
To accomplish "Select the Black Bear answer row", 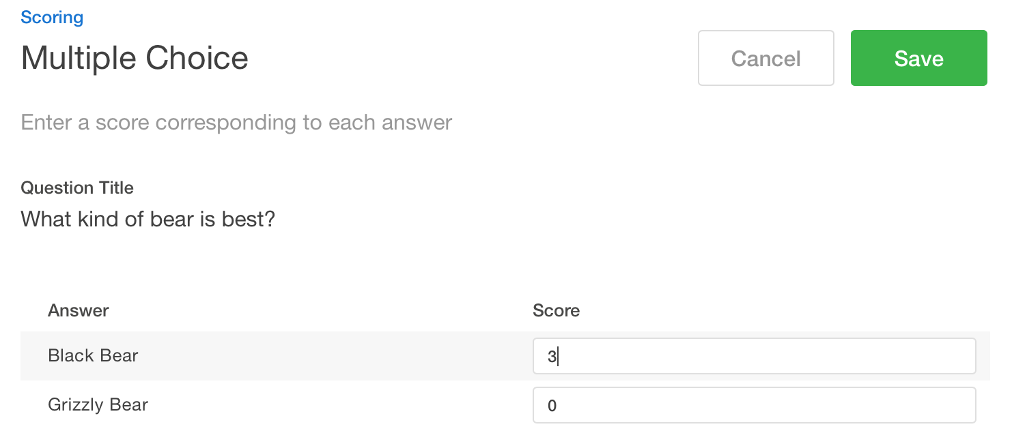I will [x=273, y=355].
